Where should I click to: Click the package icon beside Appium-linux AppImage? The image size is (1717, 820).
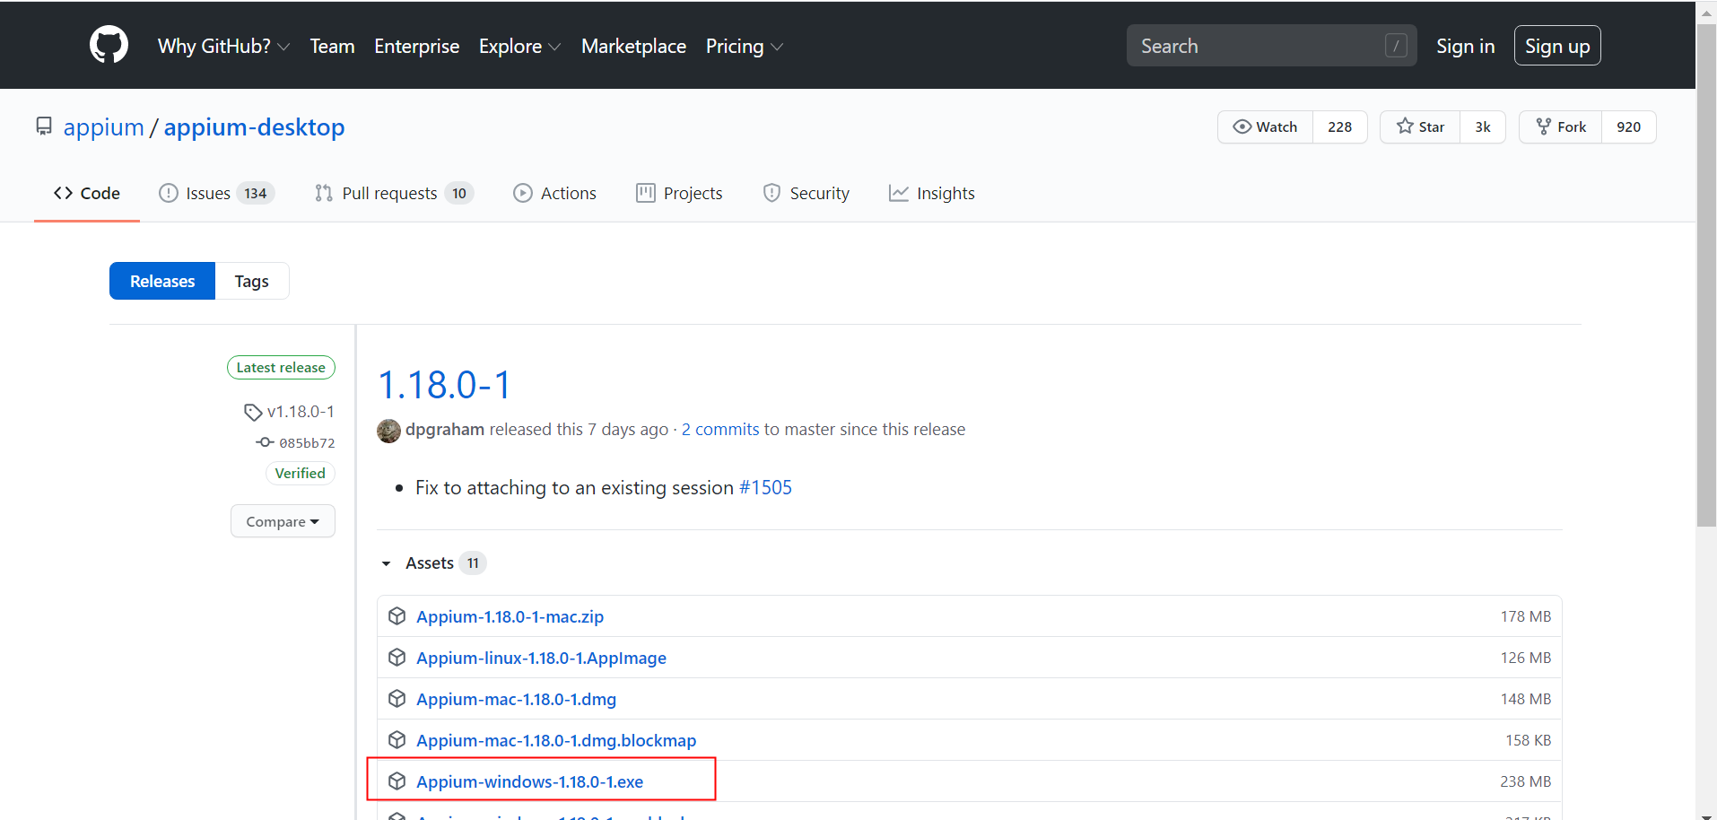click(397, 658)
